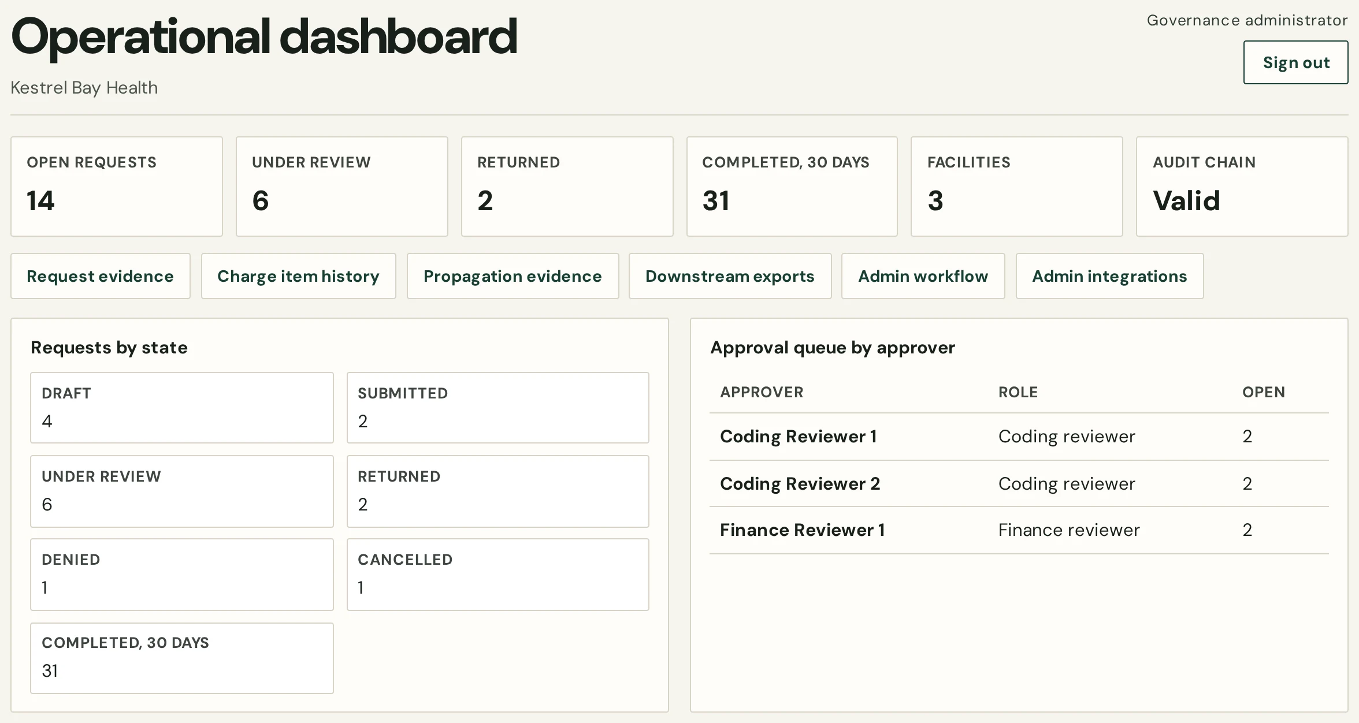
Task: Select the top Under Review summary card
Action: click(342, 187)
